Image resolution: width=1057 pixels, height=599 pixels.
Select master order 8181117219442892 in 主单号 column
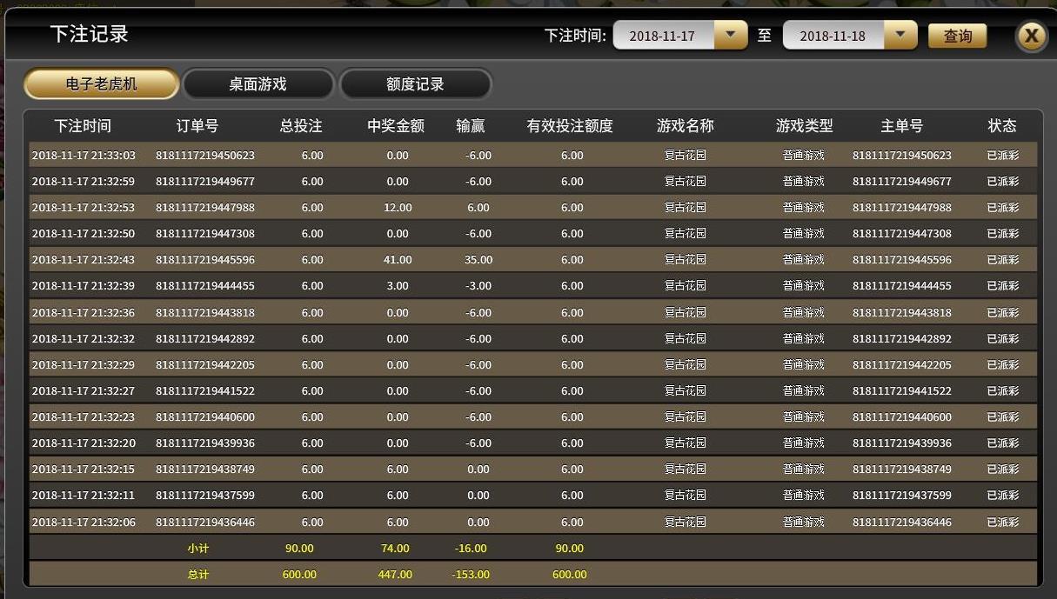click(902, 339)
